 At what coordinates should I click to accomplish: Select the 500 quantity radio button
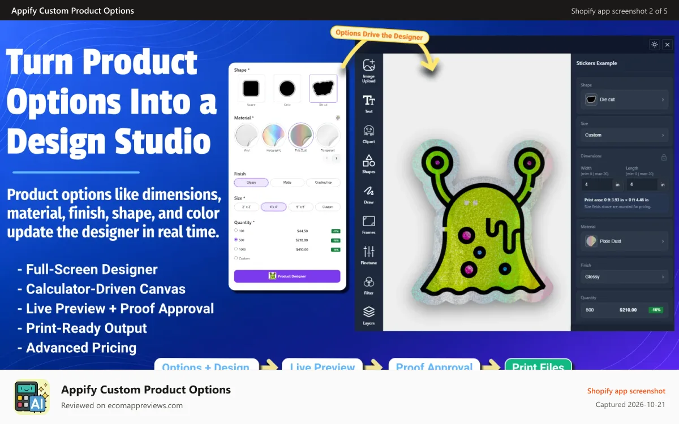click(236, 240)
